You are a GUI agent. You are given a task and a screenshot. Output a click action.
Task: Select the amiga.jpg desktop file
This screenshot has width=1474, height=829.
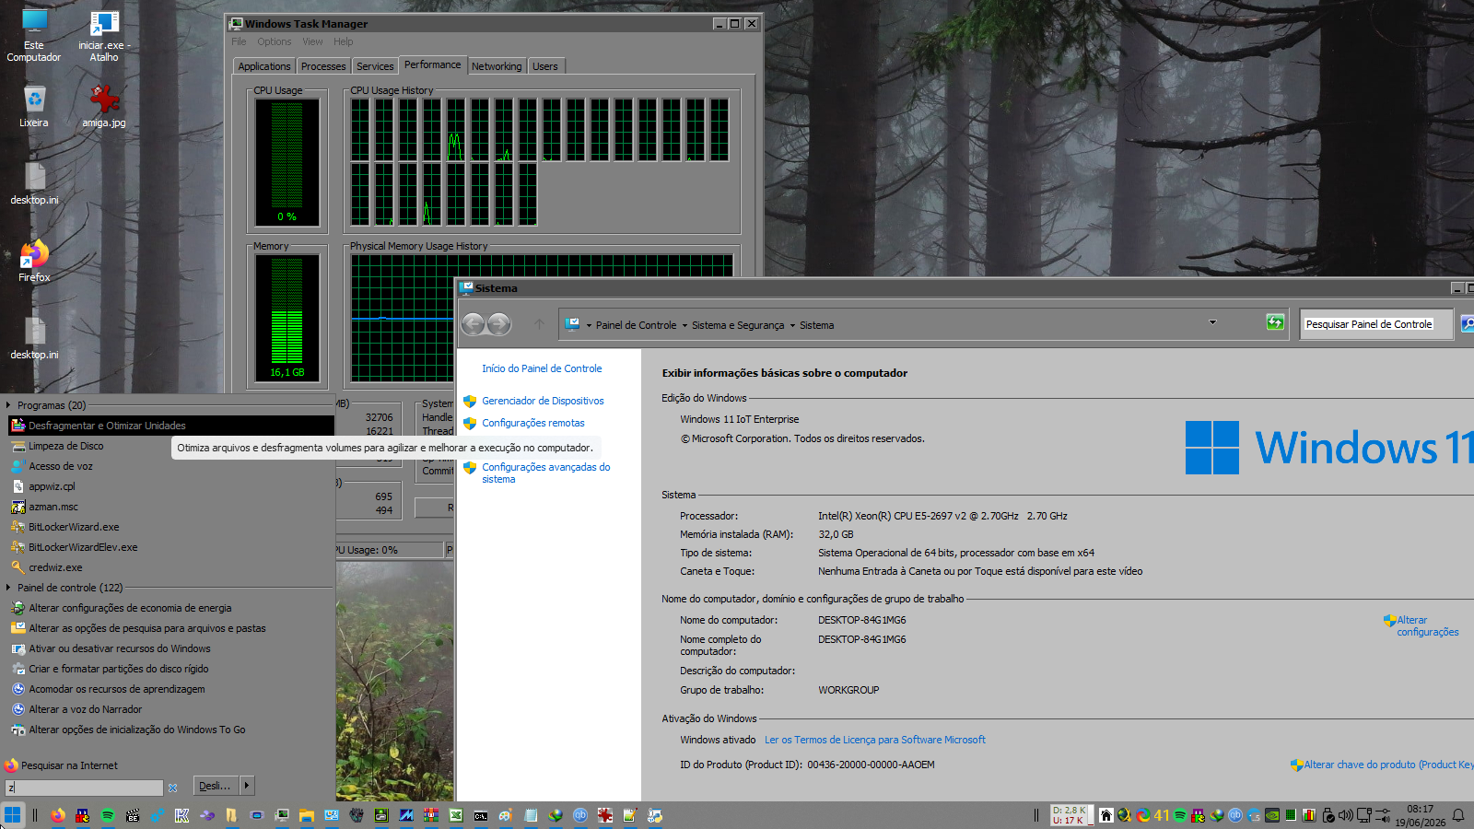[104, 106]
